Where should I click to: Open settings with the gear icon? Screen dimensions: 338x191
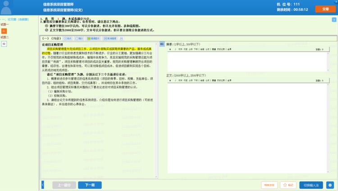point(330,185)
